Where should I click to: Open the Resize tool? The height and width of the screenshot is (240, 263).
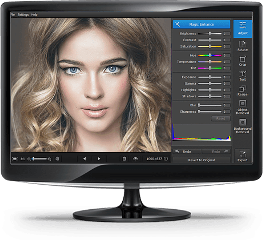point(242,91)
